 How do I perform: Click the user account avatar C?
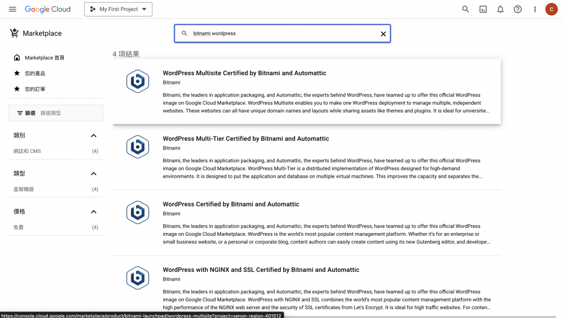(x=551, y=9)
